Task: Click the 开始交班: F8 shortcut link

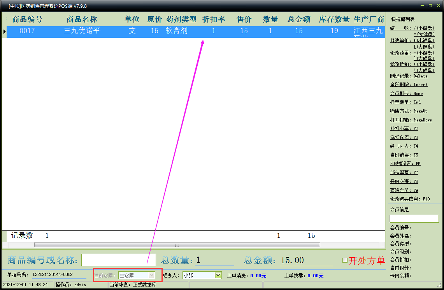Action: (x=404, y=181)
